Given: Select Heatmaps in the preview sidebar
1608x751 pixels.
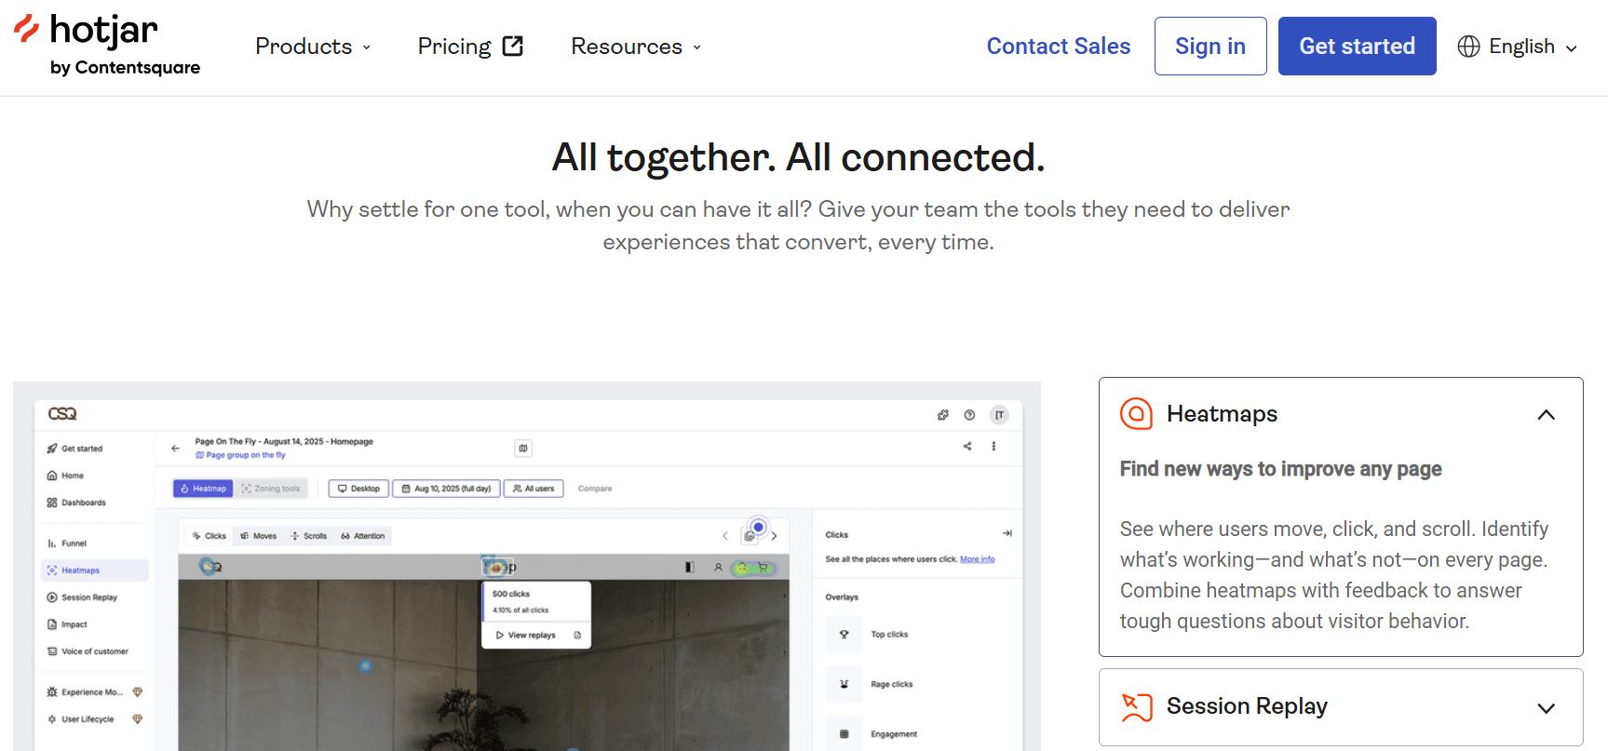Looking at the screenshot, I should click(x=95, y=570).
